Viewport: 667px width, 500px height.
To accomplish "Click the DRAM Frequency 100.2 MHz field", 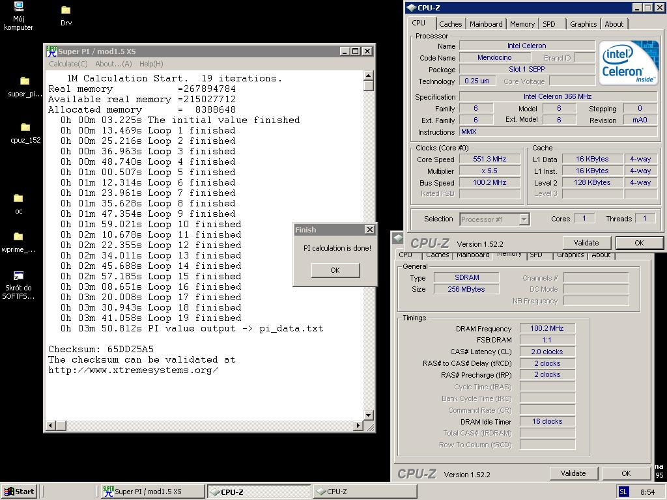I will [x=547, y=328].
